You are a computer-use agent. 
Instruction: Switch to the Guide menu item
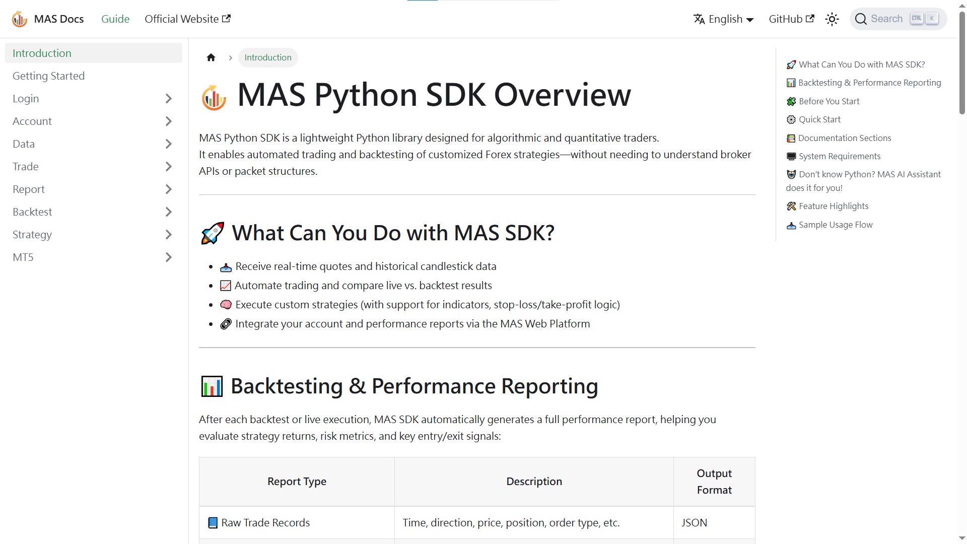[x=115, y=19]
